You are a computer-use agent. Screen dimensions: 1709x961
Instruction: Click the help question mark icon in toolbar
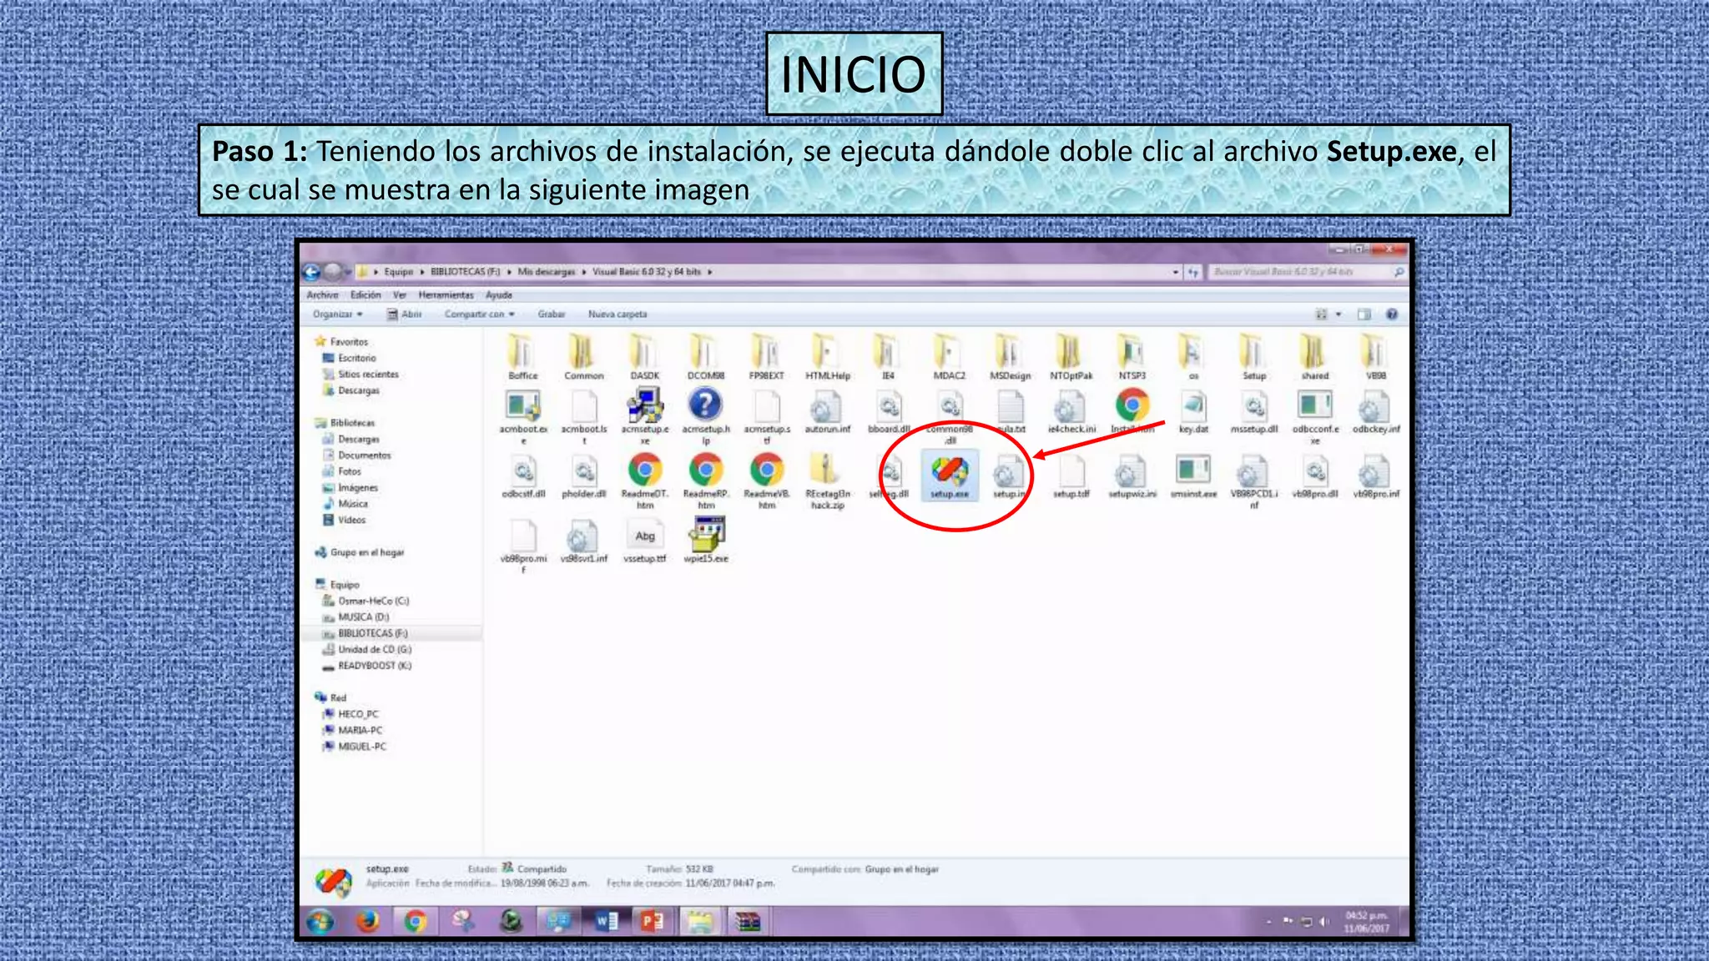click(x=1391, y=314)
